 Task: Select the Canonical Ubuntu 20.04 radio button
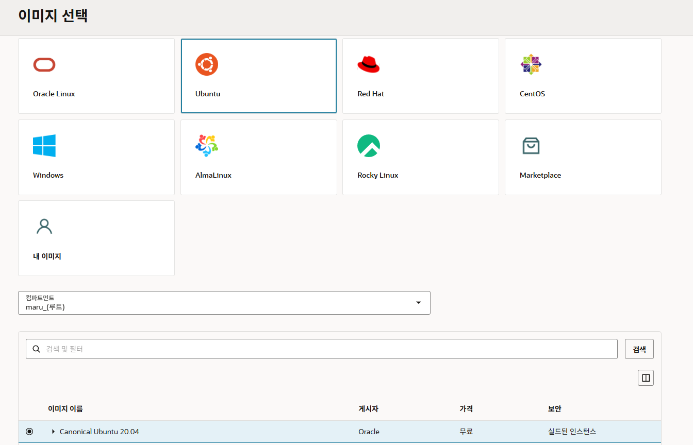[x=29, y=432]
